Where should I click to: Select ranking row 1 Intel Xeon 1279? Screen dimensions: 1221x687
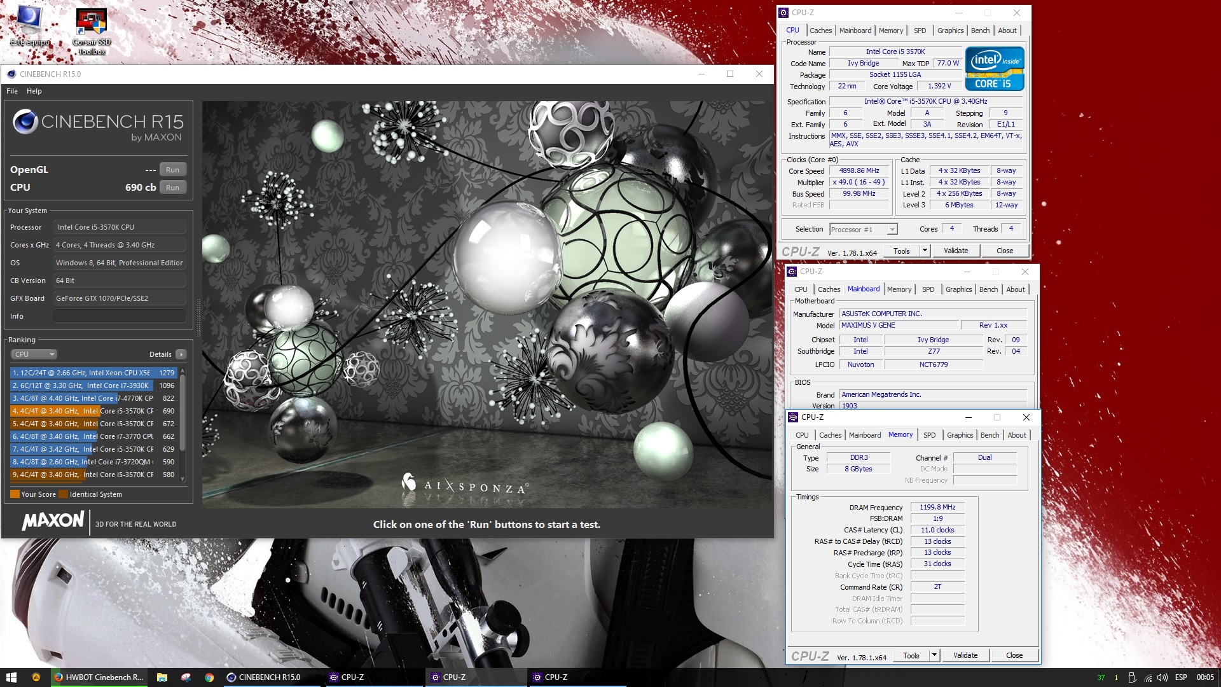[93, 373]
